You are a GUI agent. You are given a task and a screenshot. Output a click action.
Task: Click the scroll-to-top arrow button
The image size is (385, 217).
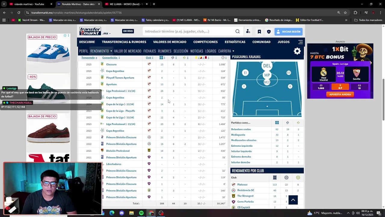pos(293,200)
